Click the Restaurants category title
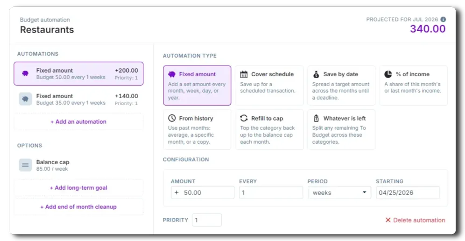Image resolution: width=465 pixels, height=241 pixels. (x=47, y=30)
